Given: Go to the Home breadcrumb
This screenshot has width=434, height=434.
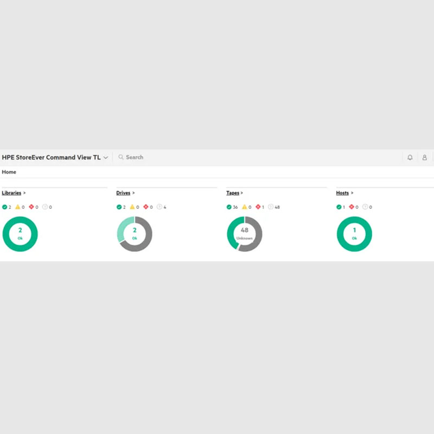Looking at the screenshot, I should [x=9, y=172].
